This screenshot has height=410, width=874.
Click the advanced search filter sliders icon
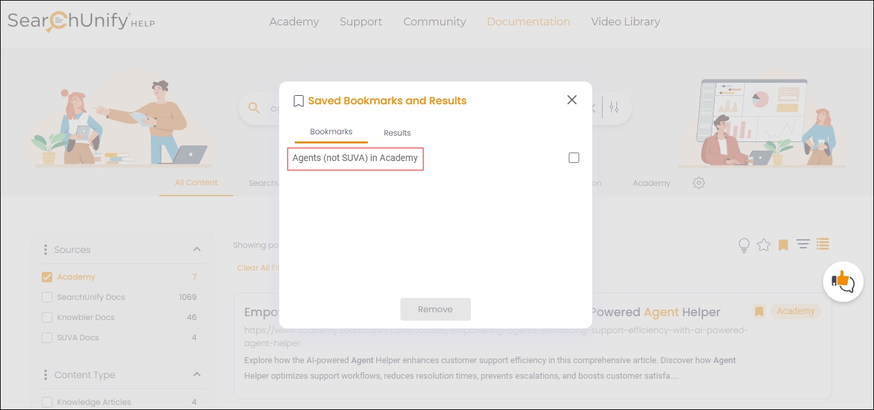pos(614,108)
